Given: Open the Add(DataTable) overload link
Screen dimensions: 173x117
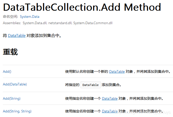Looking at the screenshot, I should [x=15, y=84].
